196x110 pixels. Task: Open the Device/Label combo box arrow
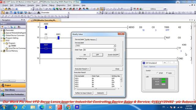pos(115,46)
